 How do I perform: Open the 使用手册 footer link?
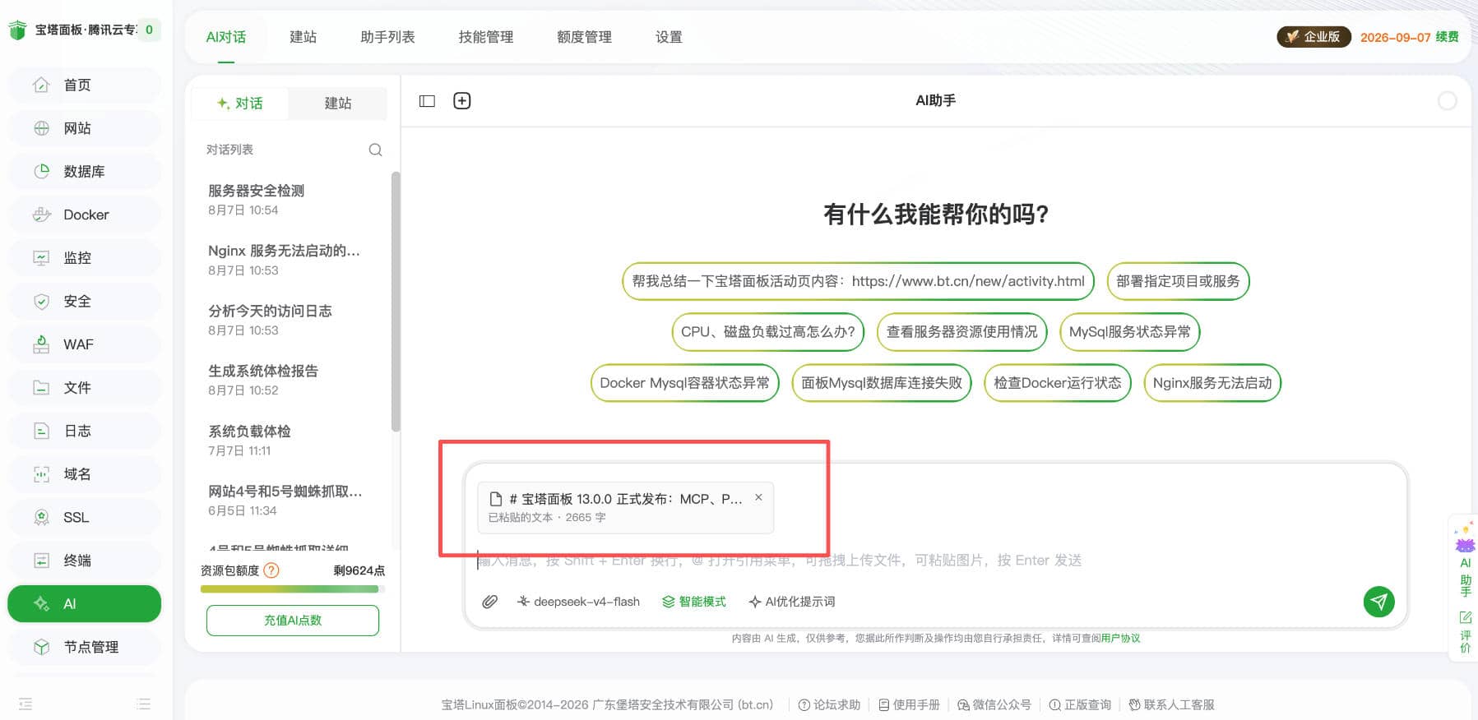click(909, 704)
